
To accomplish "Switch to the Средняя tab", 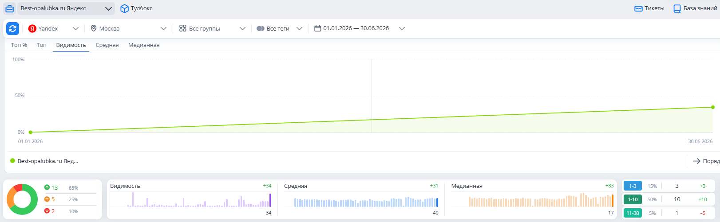I will tap(107, 45).
